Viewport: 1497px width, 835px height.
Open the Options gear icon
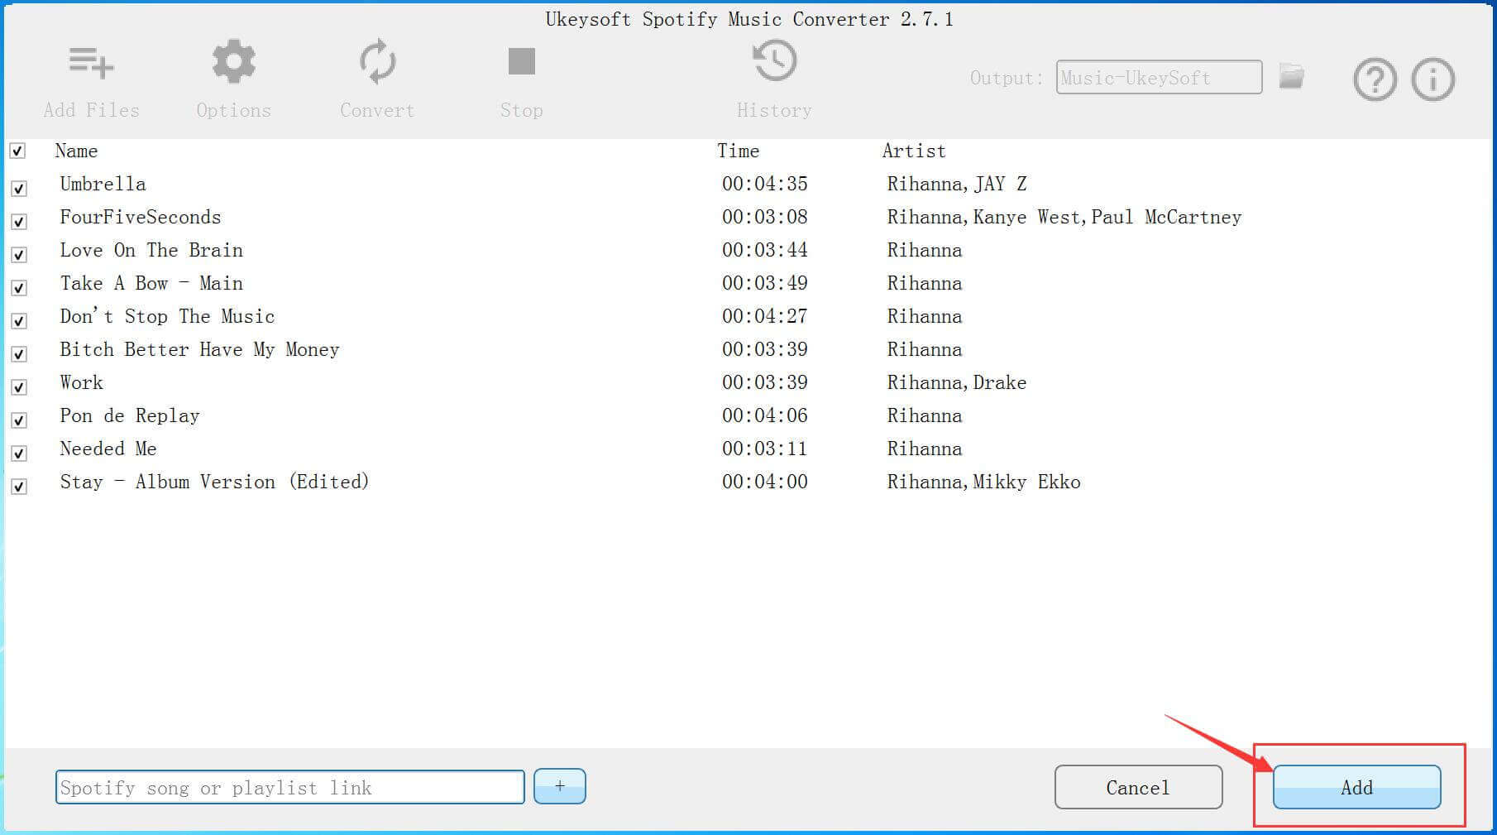(234, 62)
